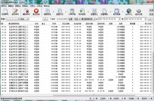Click the left magnifier search button
This screenshot has height=101, width=154.
point(45,19)
